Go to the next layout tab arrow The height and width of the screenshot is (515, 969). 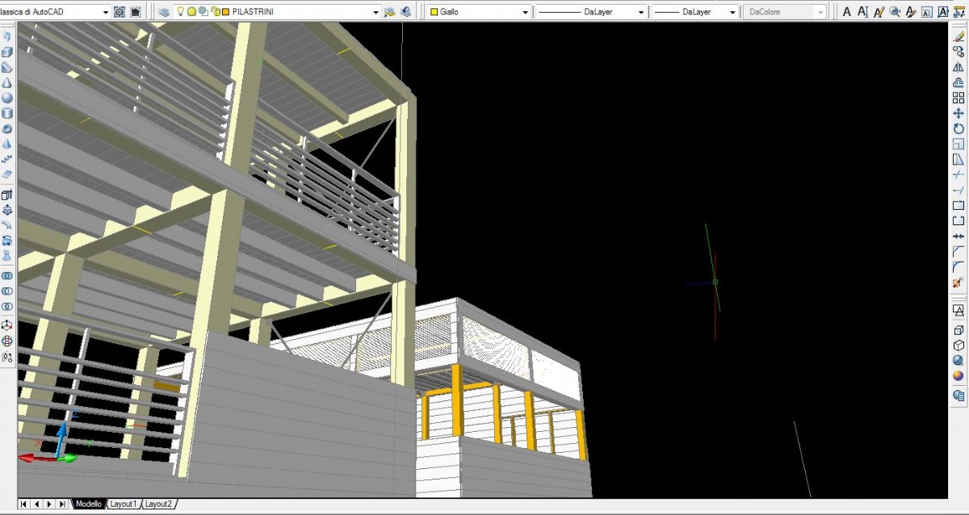click(49, 504)
